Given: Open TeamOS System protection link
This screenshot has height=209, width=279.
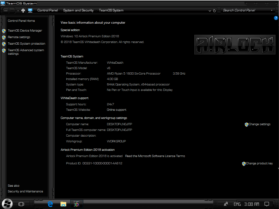Looking at the screenshot, I should 26,44.
